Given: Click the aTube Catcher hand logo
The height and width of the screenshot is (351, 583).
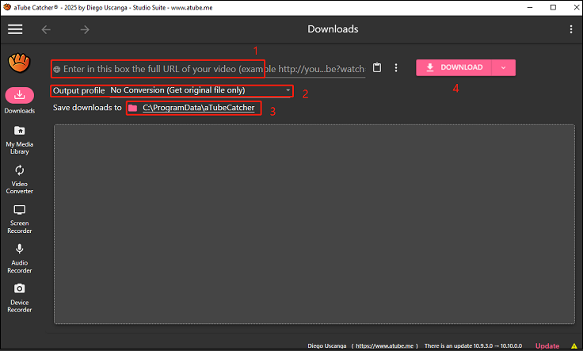Looking at the screenshot, I should point(19,63).
